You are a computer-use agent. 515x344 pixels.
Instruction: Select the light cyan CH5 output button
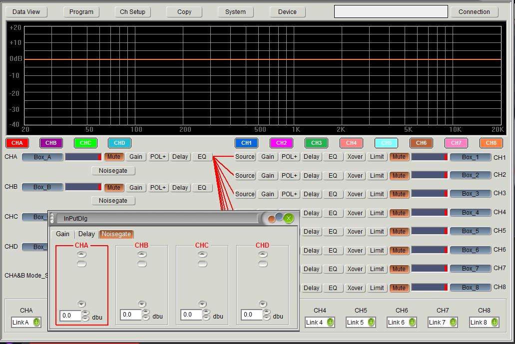point(386,143)
